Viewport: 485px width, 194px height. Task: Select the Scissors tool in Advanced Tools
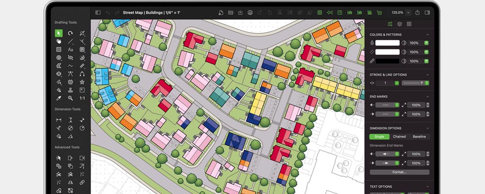tap(59, 174)
